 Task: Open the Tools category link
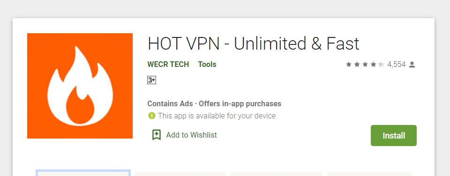(x=207, y=65)
